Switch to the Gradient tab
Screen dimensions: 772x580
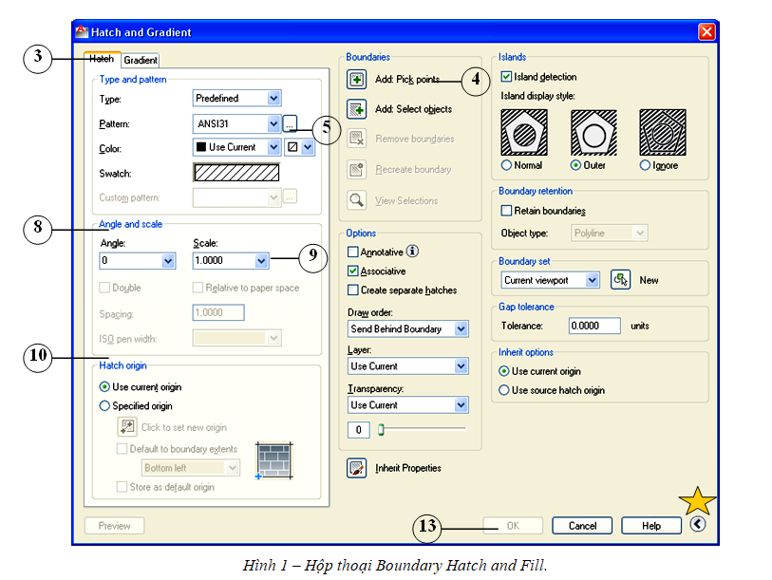click(x=140, y=60)
